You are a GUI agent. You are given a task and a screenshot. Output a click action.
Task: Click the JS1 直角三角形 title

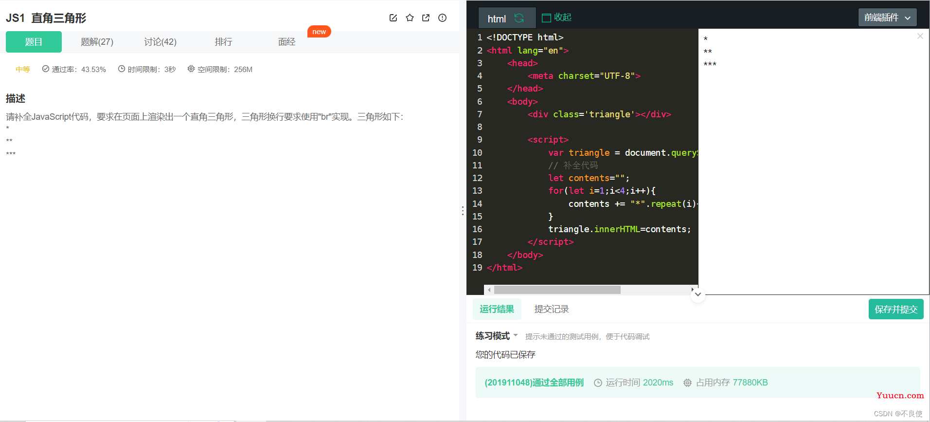pos(46,18)
